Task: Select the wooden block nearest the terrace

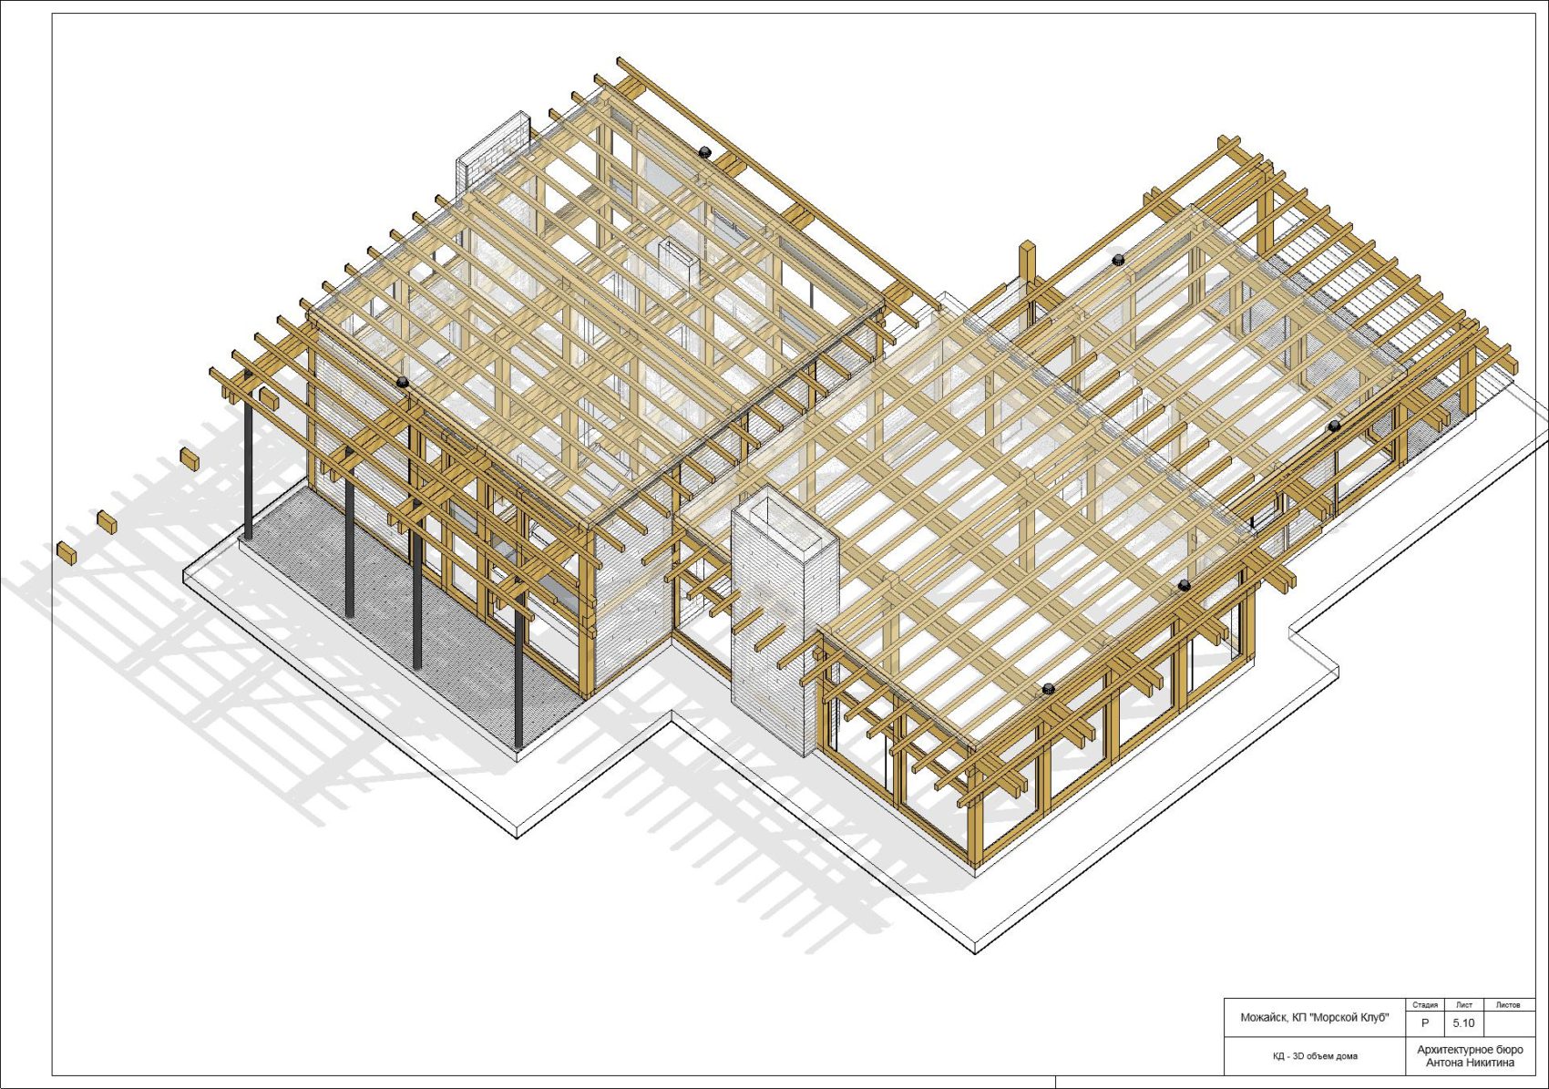Action: click(189, 457)
